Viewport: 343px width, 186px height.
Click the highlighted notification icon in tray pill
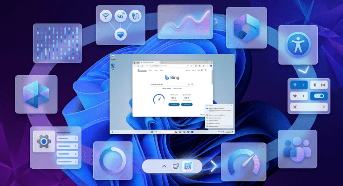click(187, 166)
